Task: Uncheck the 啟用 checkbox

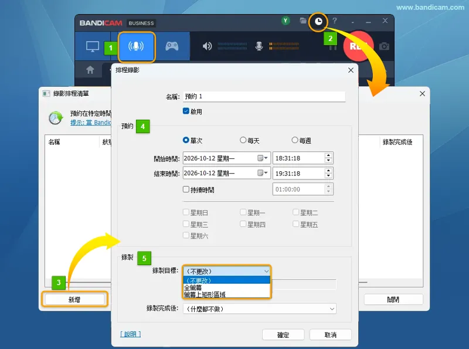Action: point(186,111)
